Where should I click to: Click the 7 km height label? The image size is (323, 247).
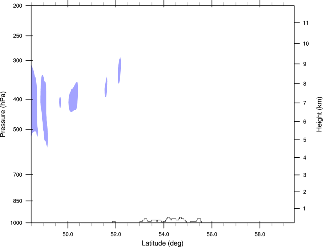pyautogui.click(x=304, y=103)
